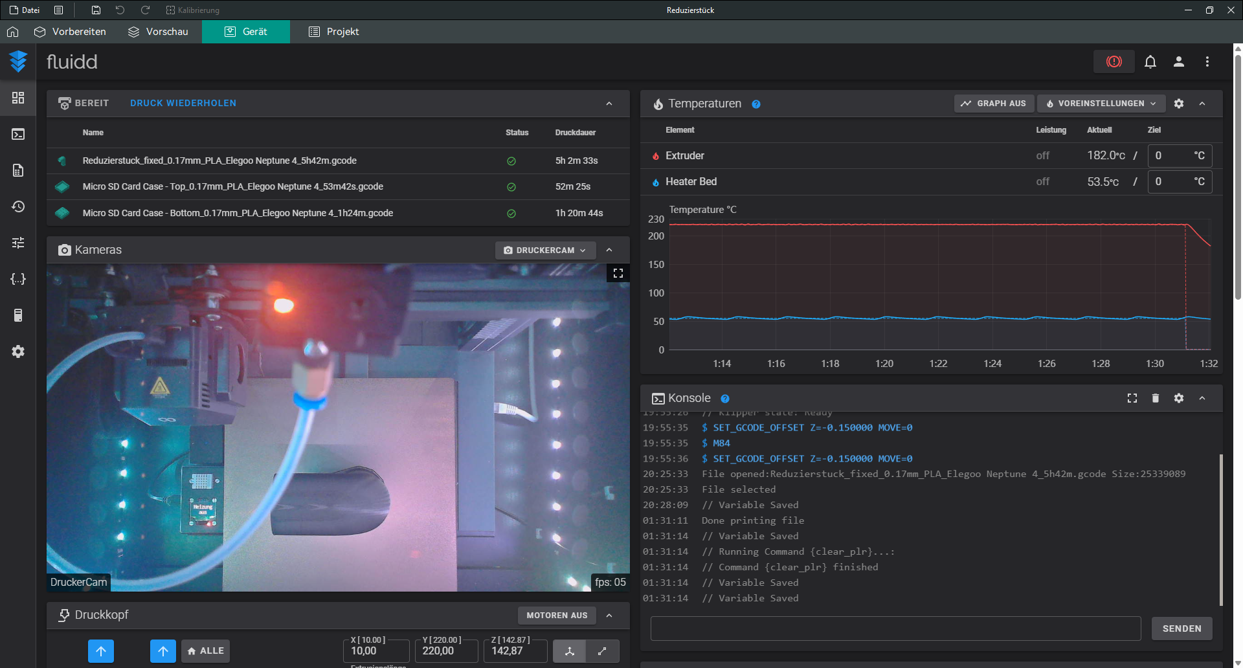Open the user account icon

[x=1179, y=61]
